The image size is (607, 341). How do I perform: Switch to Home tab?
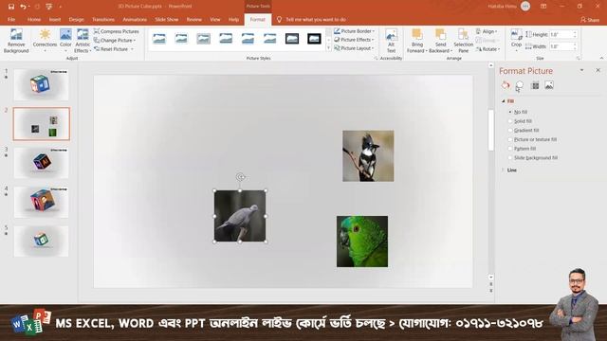(34, 19)
